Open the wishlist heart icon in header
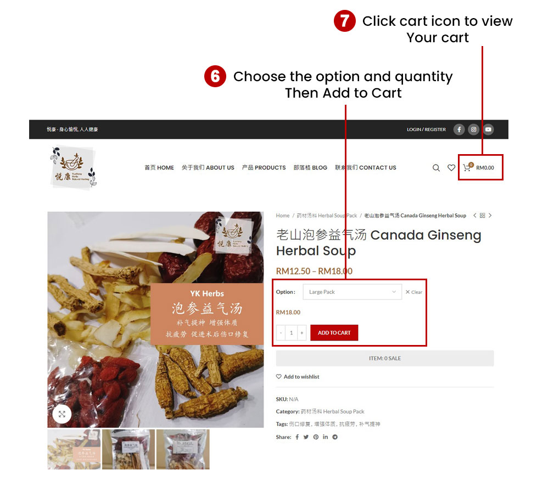537x498 pixels. click(x=451, y=168)
